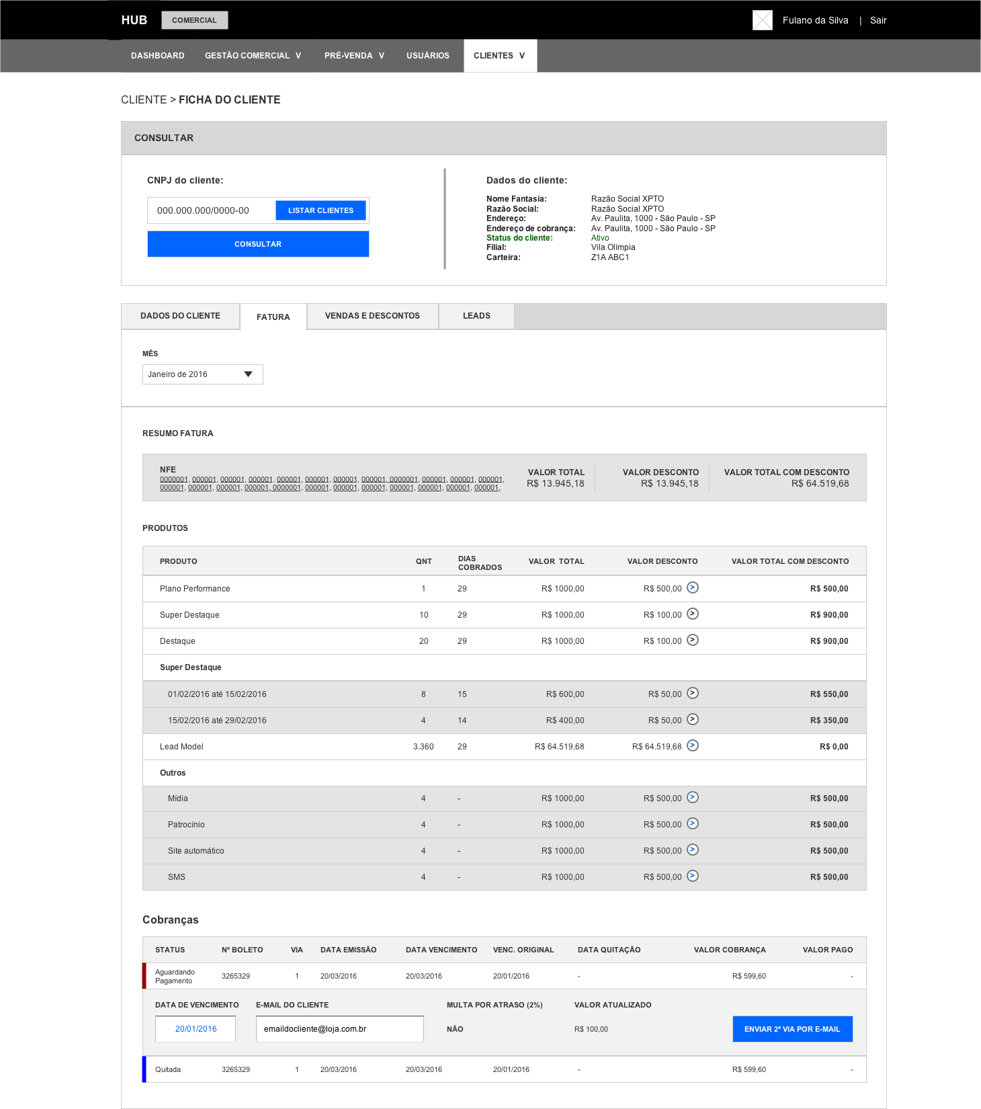Open discount details for Site automático row
This screenshot has width=981, height=1109.
pyautogui.click(x=693, y=850)
